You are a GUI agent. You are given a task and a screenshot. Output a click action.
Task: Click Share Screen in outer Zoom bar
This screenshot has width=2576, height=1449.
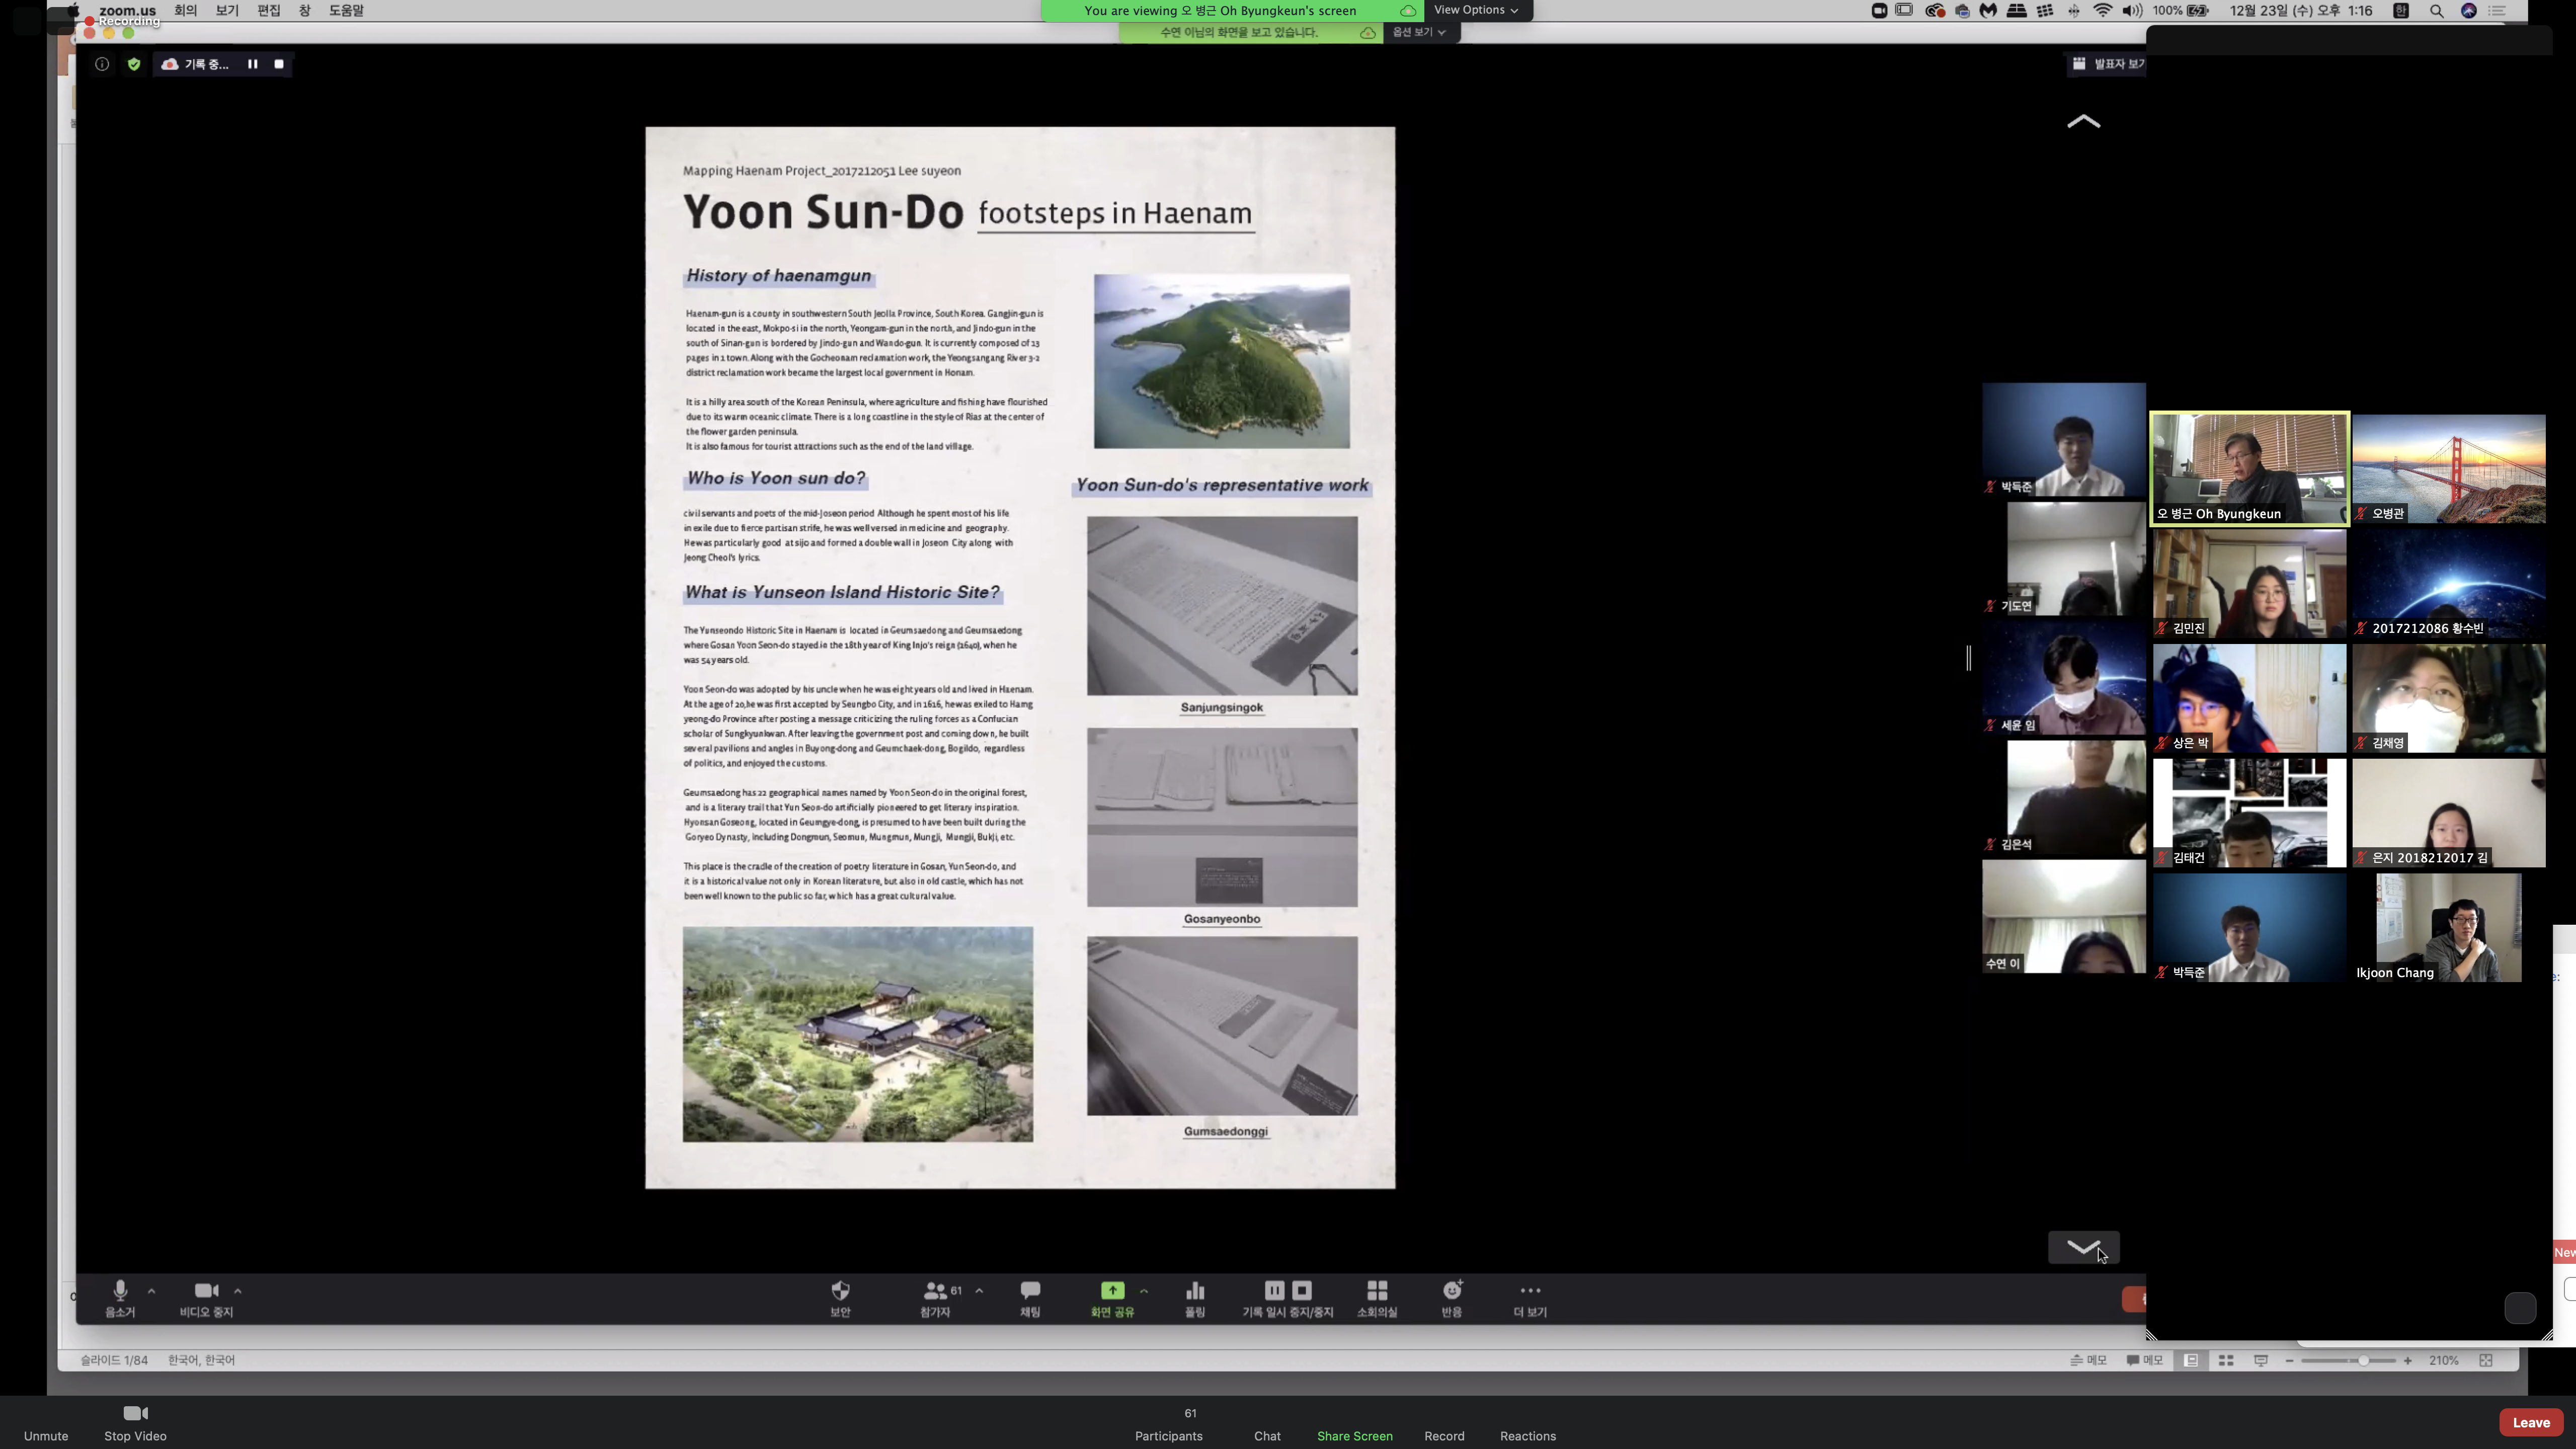click(1355, 1435)
